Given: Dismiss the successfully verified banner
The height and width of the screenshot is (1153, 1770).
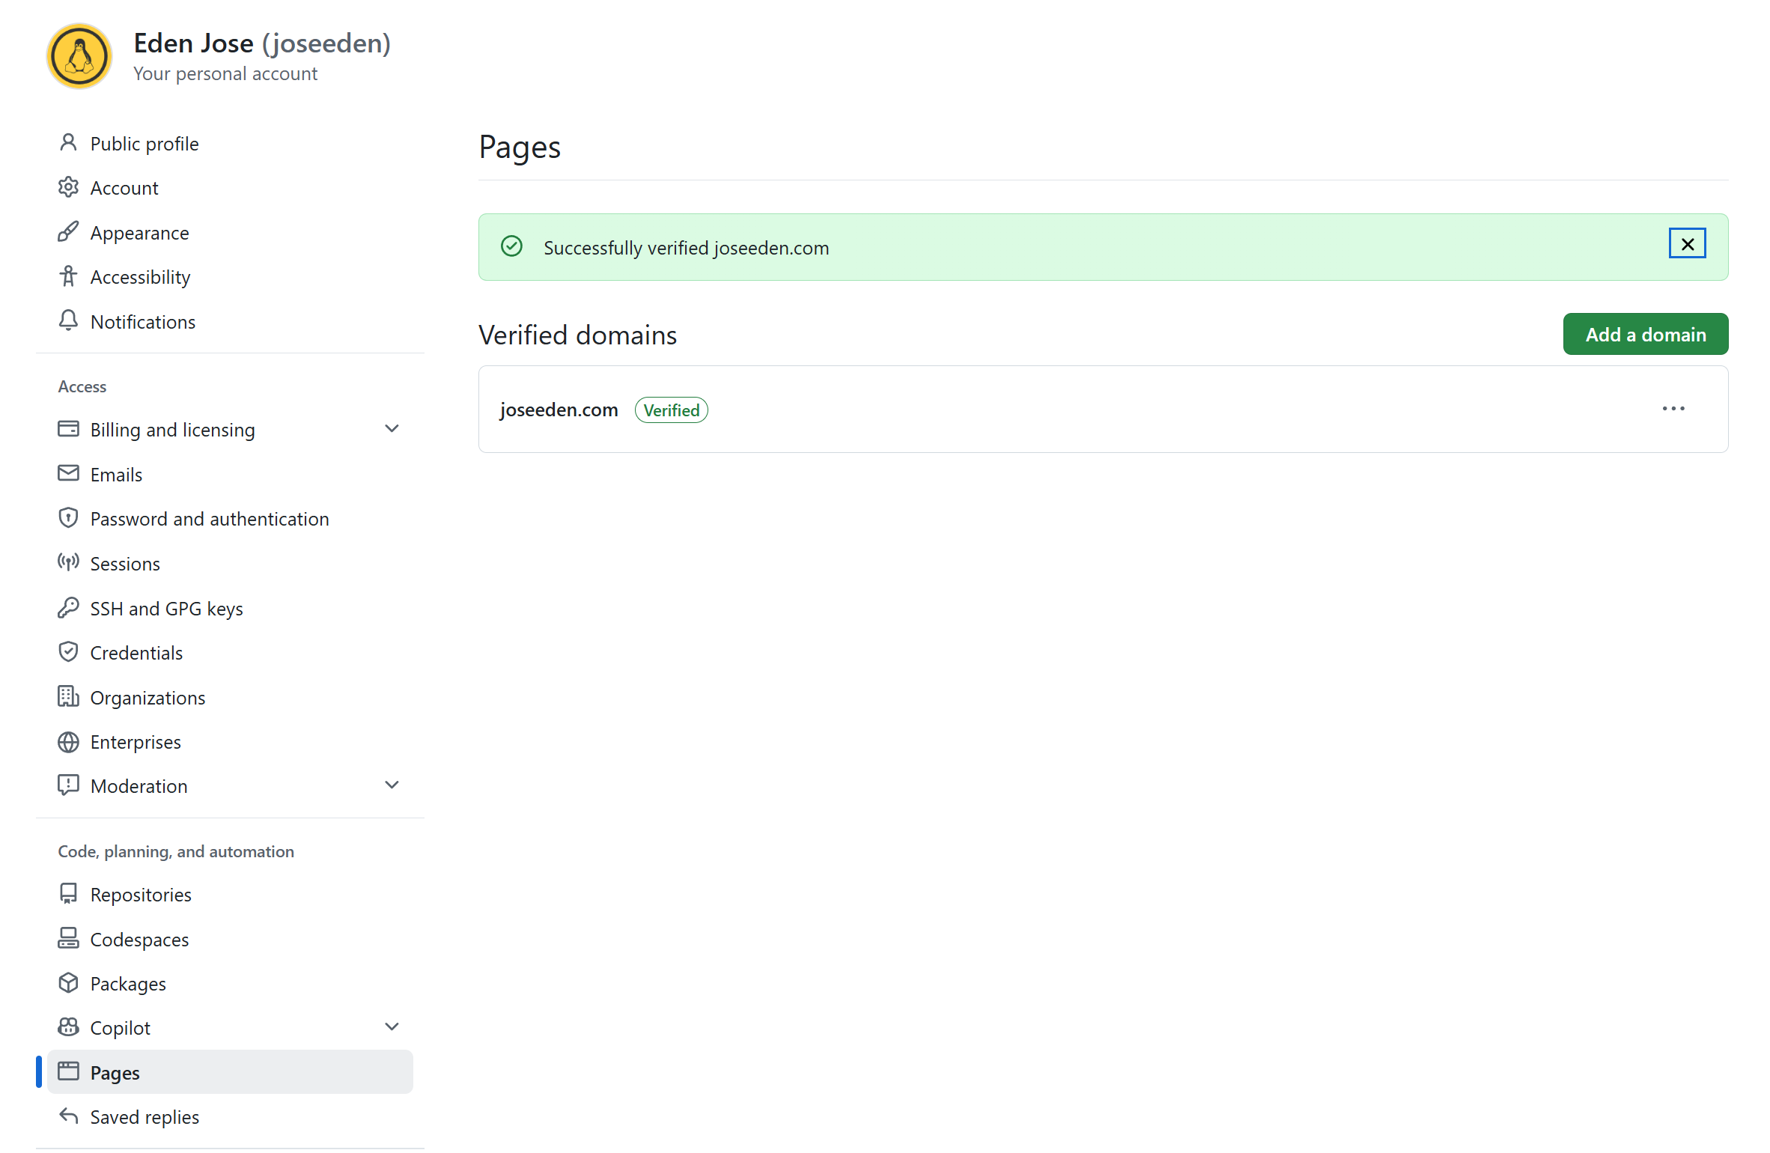Looking at the screenshot, I should tap(1688, 244).
